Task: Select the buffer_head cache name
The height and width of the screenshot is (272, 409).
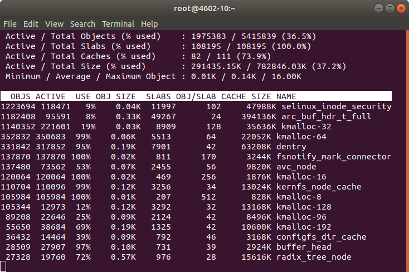Action: (x=304, y=247)
